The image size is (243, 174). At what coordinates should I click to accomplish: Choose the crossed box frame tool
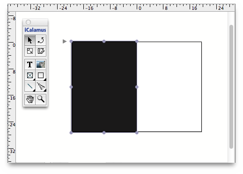(x=30, y=75)
